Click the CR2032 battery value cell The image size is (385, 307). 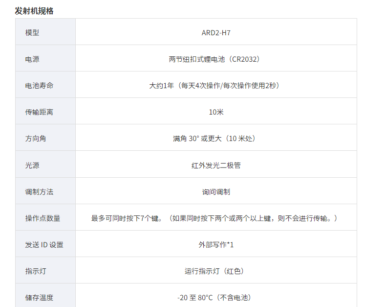coord(216,59)
